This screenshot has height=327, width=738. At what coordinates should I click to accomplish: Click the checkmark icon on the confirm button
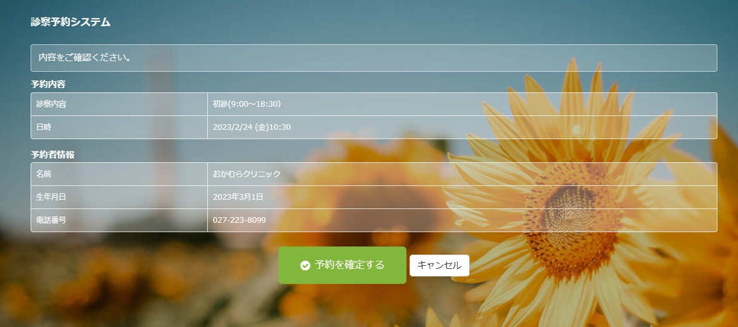coord(305,266)
